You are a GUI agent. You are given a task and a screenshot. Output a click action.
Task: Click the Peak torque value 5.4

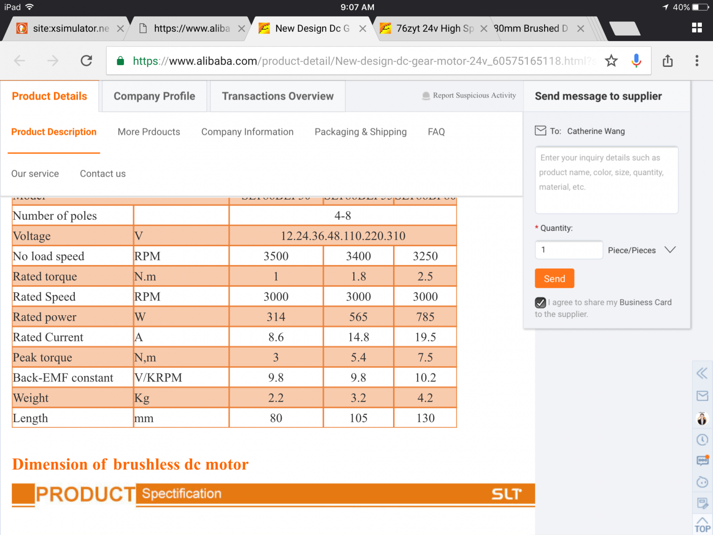tap(359, 358)
